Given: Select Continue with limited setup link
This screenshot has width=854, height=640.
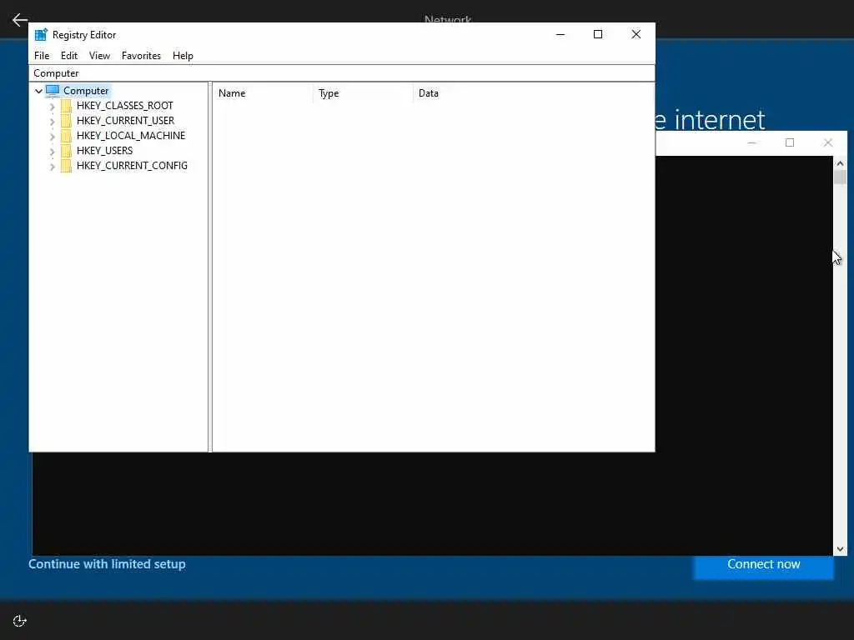Looking at the screenshot, I should (x=107, y=564).
